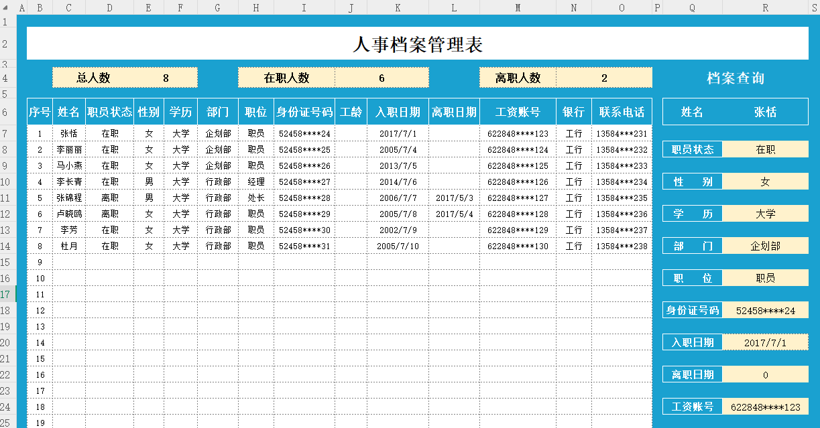Click the active employee count 6
Image resolution: width=820 pixels, height=428 pixels.
coord(382,77)
